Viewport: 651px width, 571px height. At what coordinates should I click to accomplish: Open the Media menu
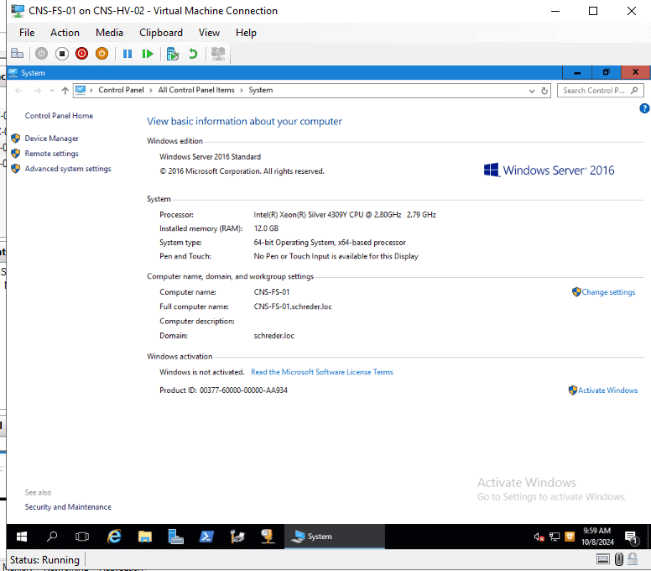click(109, 33)
